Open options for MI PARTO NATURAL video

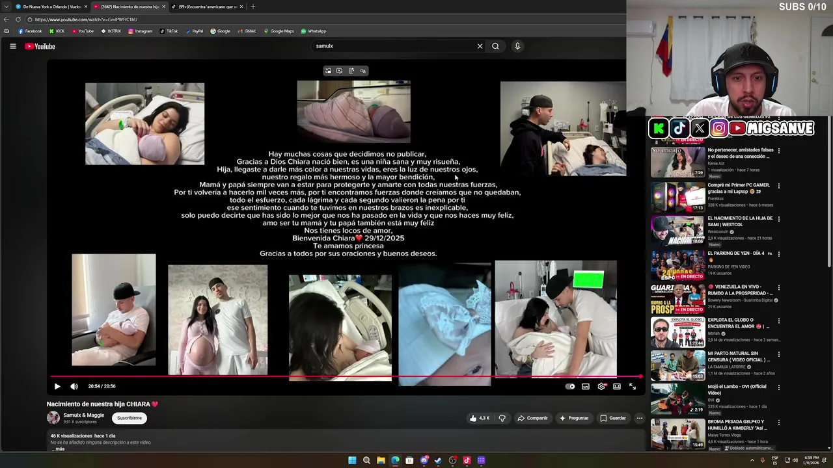[x=778, y=354]
